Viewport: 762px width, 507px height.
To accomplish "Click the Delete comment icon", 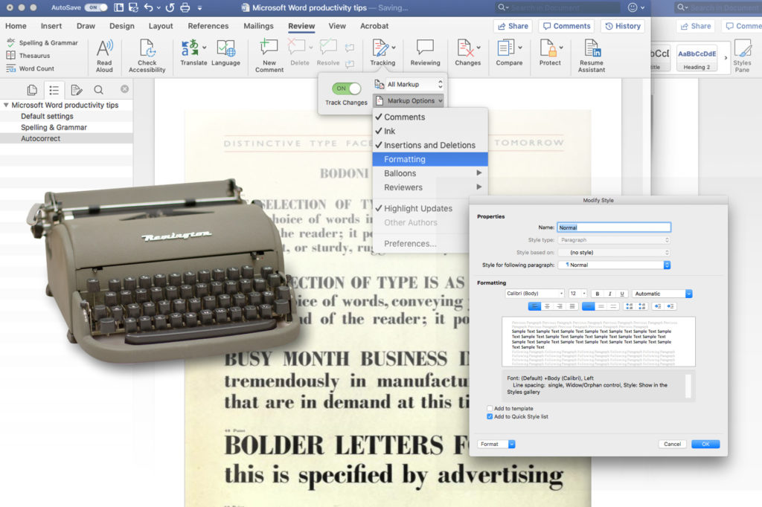I will [x=297, y=48].
